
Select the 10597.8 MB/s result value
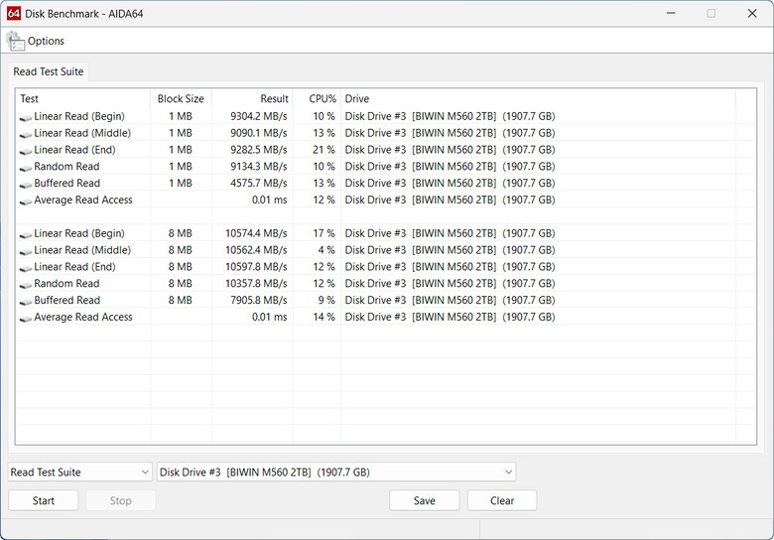pos(256,267)
